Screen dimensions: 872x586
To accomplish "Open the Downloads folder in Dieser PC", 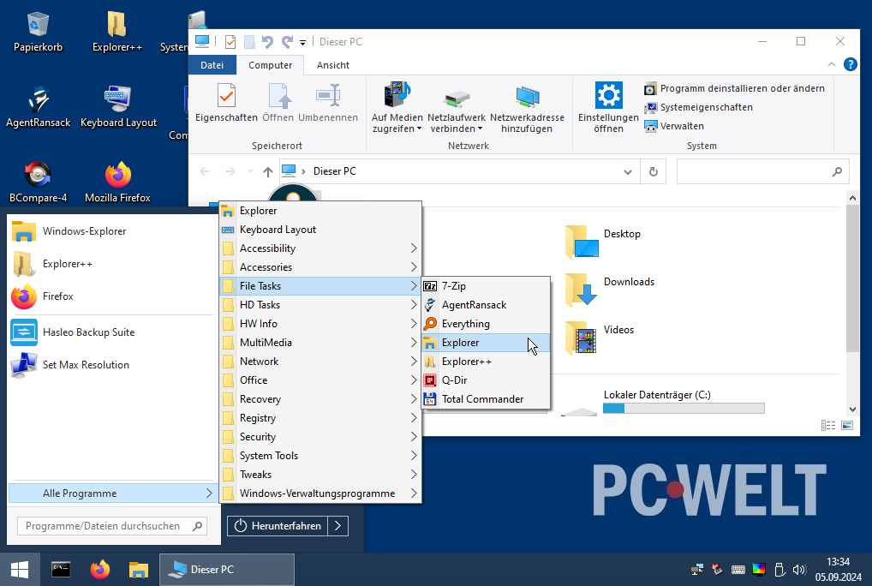I will 610,289.
